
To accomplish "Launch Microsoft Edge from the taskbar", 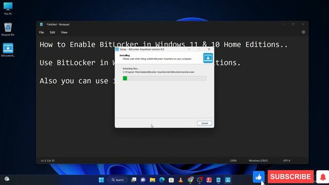I will 162,180.
